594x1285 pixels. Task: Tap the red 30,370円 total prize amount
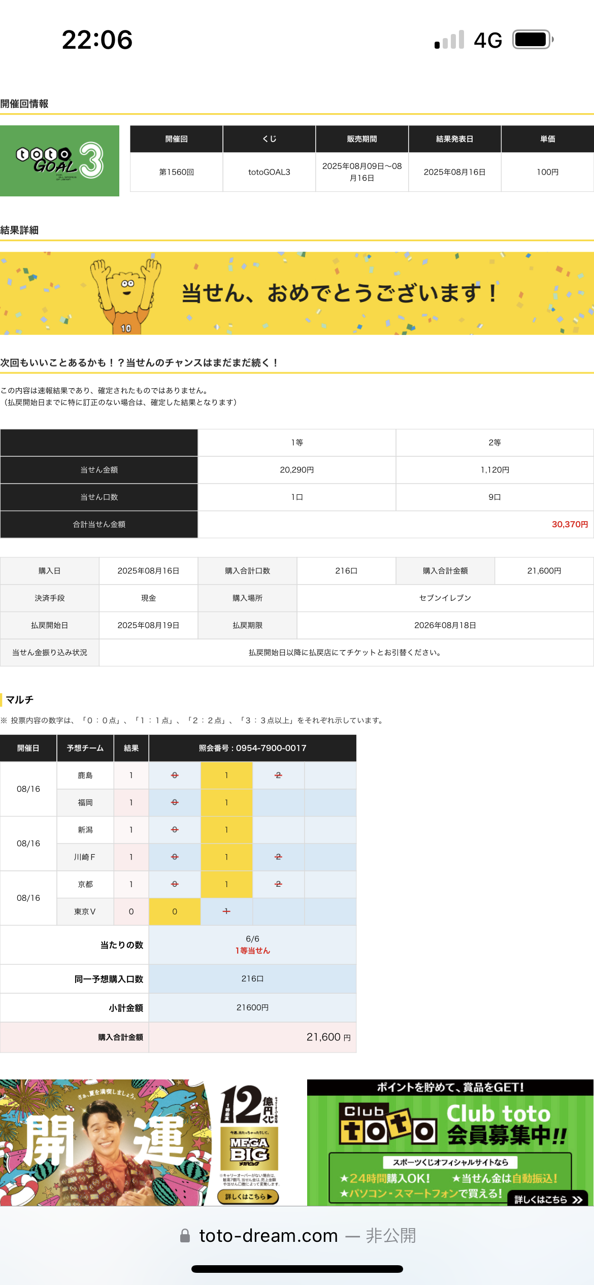point(569,524)
